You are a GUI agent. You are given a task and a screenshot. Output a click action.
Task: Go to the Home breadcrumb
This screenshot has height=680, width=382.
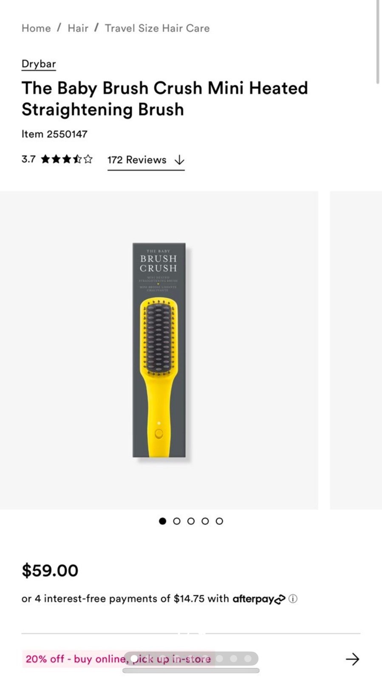[36, 28]
